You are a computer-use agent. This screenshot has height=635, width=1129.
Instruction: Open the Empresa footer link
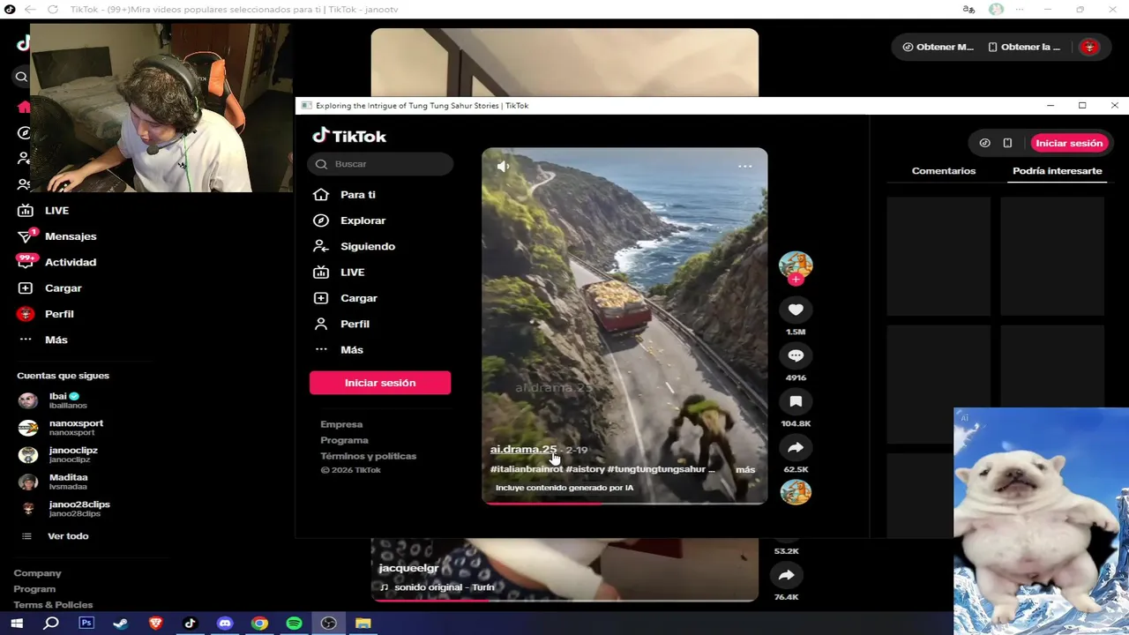(x=341, y=424)
